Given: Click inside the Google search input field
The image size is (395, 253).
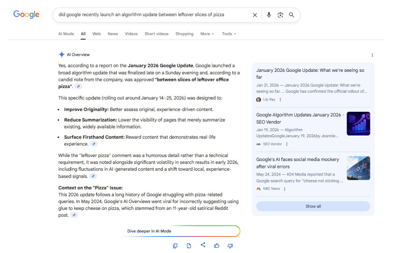Looking at the screenshot, I should point(153,15).
